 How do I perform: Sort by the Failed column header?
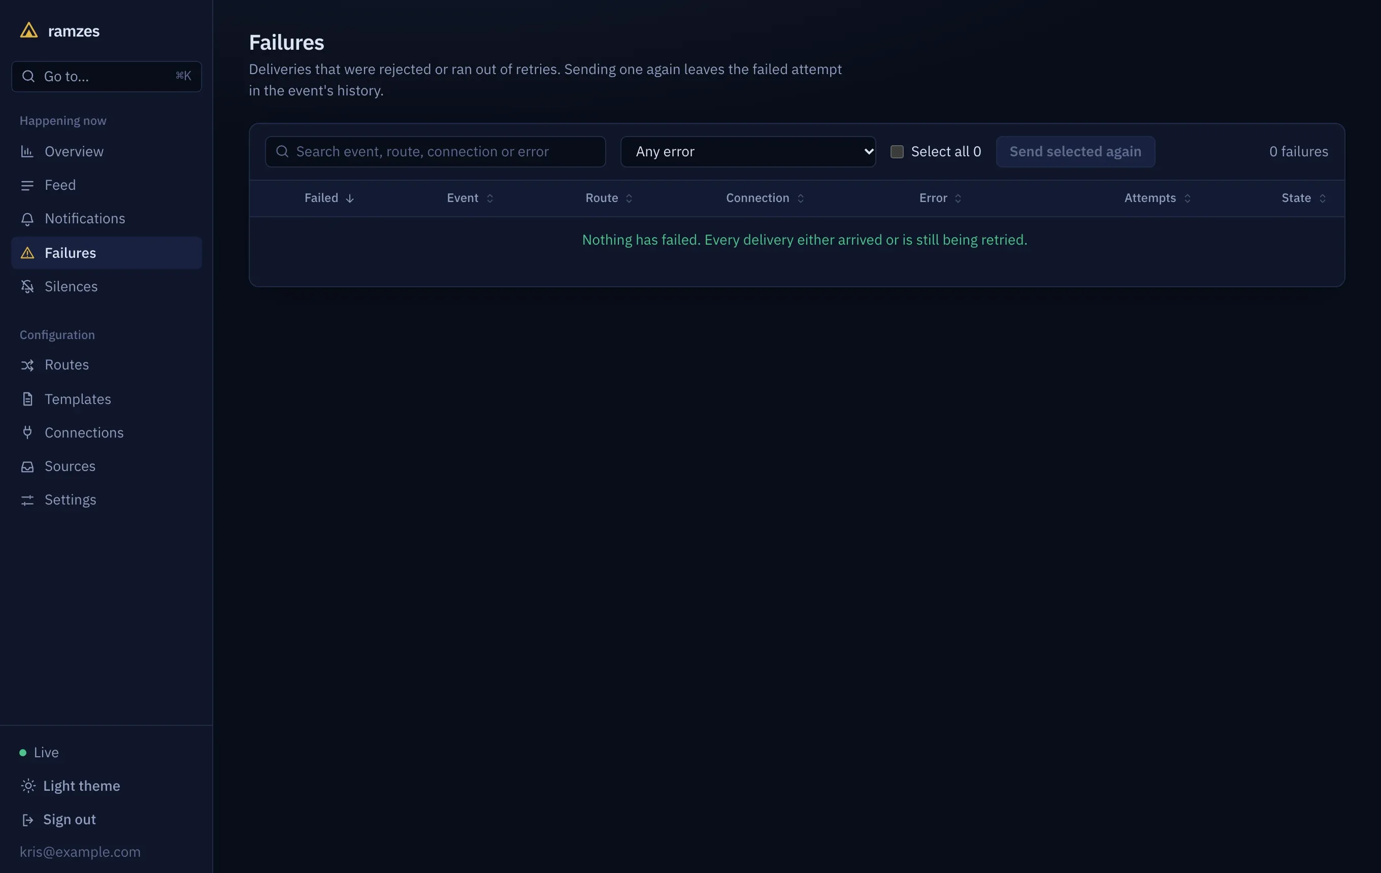(329, 198)
